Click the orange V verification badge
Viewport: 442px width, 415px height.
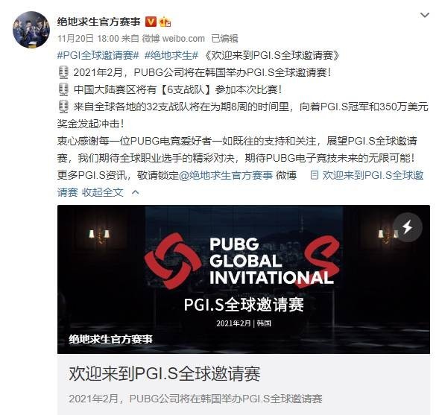[x=151, y=22]
